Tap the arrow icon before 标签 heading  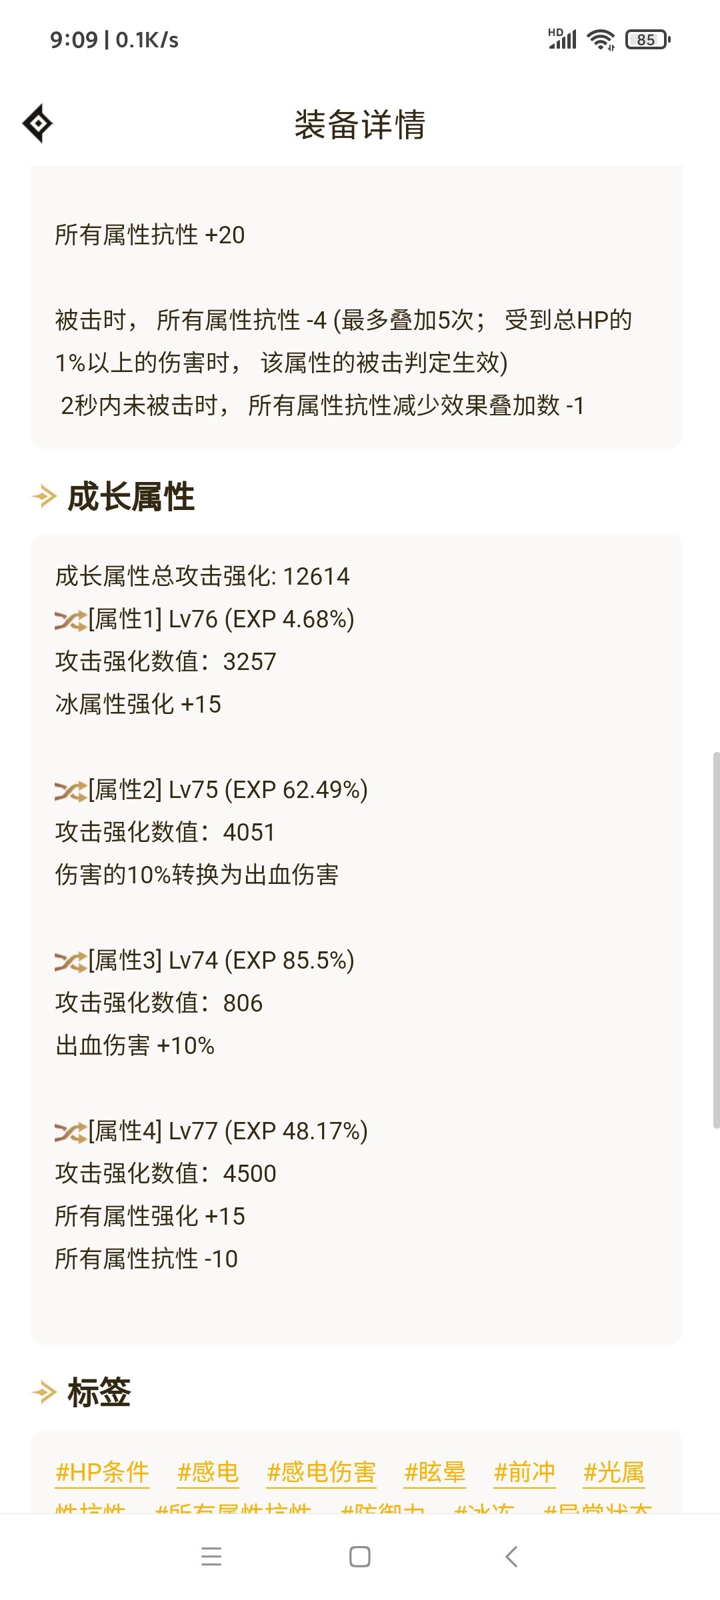tap(45, 1393)
